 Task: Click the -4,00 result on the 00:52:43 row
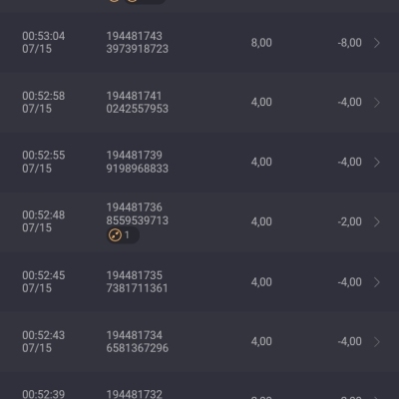click(349, 341)
